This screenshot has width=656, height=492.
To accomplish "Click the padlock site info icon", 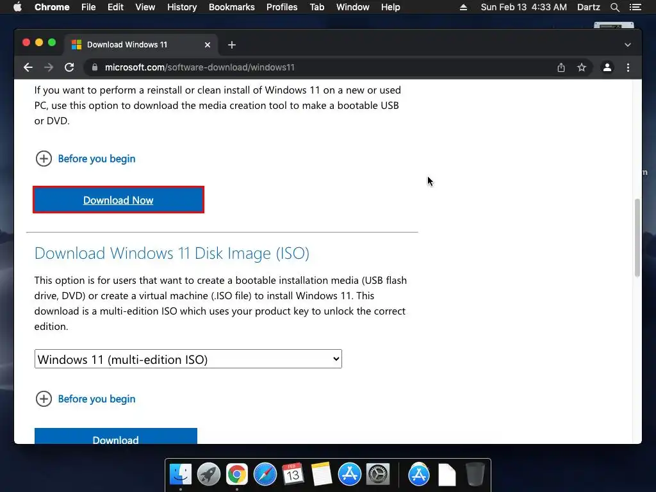I will (95, 67).
